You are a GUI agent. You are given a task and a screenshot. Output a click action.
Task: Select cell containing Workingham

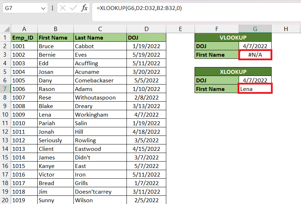[100, 114]
